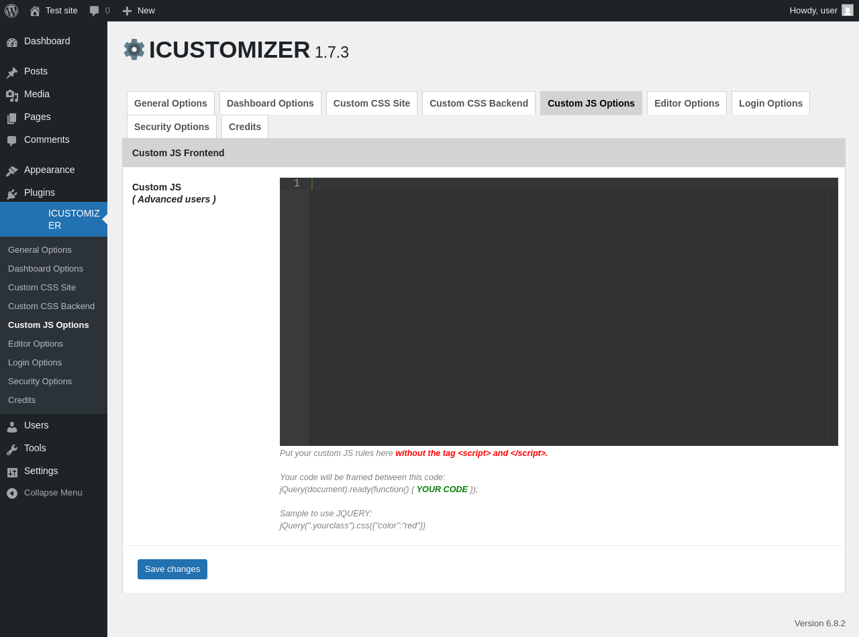Select the Custom JS Options tab
Screen dimensions: 859x637
[x=591, y=103]
